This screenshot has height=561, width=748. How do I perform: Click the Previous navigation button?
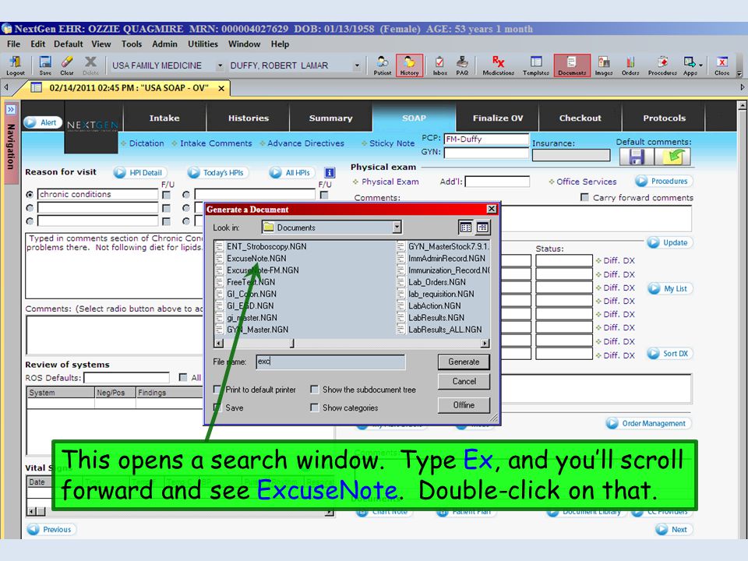[51, 529]
